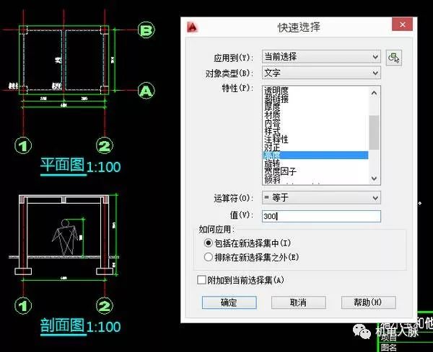Click axis bubble A in the plan view
Image resolution: width=433 pixels, height=352 pixels.
click(x=146, y=91)
